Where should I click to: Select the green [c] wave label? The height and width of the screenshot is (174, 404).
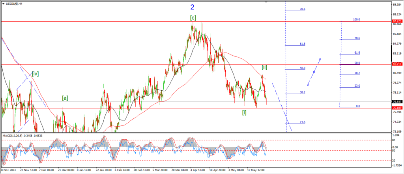click(193, 17)
